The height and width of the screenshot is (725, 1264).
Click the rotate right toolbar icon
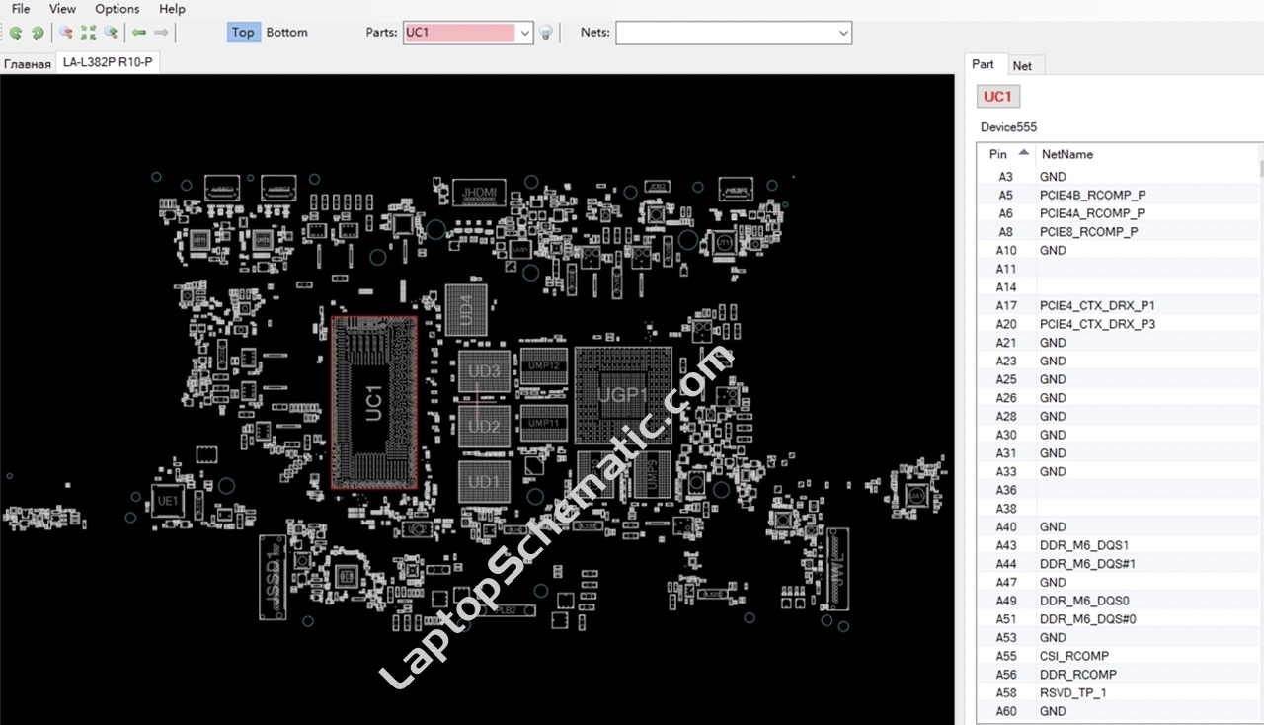click(x=38, y=33)
